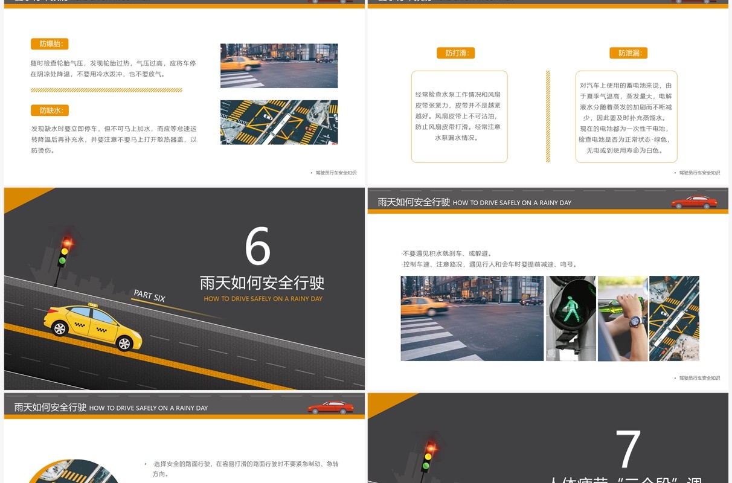
Task: Select the large taxi crosswalk photo in the four-photo row
Action: tap(472, 319)
